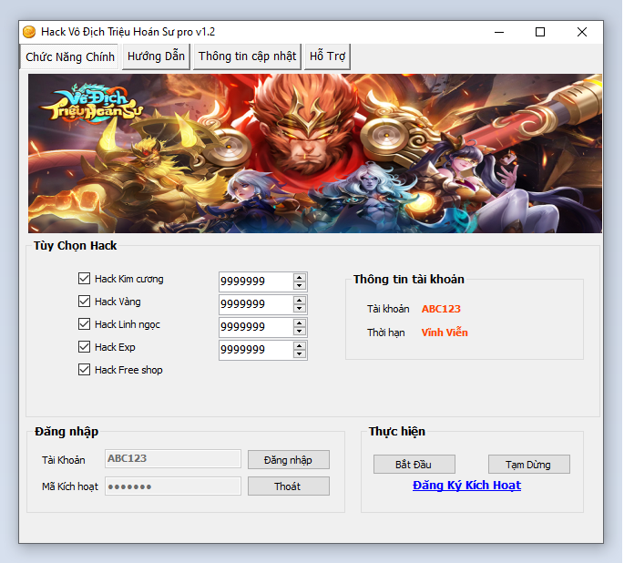Viewport: 624px width, 563px height.
Task: Switch to the Hướng Dẫn tab
Action: [156, 56]
